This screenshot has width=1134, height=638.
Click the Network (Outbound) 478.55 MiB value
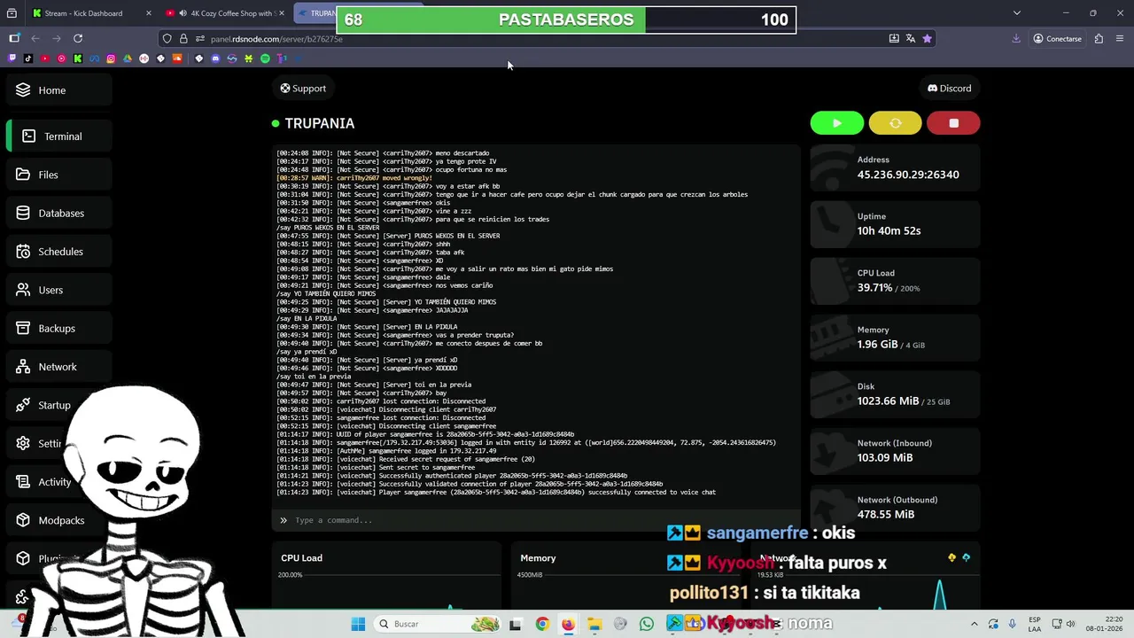[x=885, y=515]
